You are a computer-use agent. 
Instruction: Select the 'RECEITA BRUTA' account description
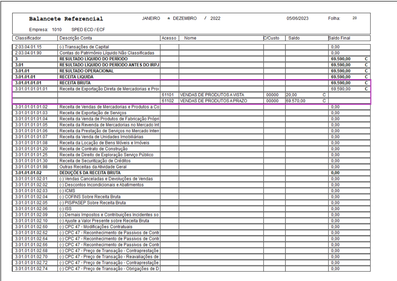click(75, 83)
